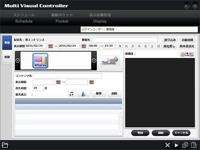Image resolution: width=200 pixels, height=150 pixels.
Task: Click the music note audio icon
Action: (71, 94)
